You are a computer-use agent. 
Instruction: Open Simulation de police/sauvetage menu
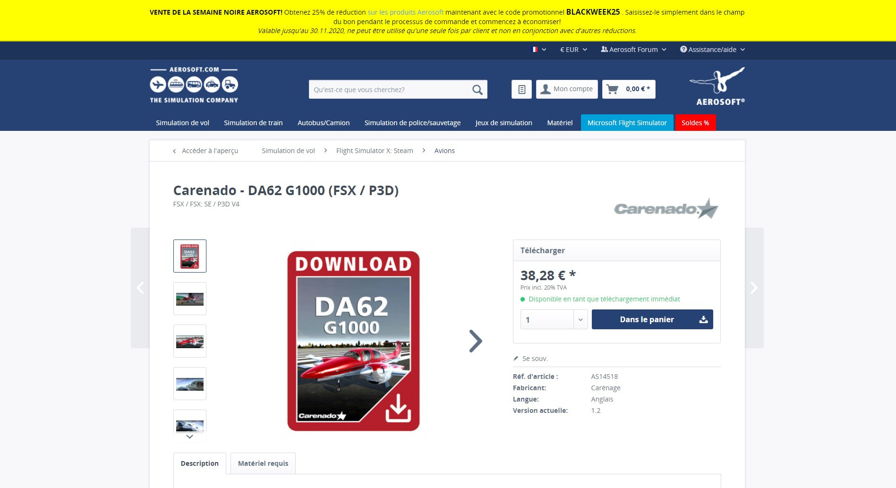(412, 123)
